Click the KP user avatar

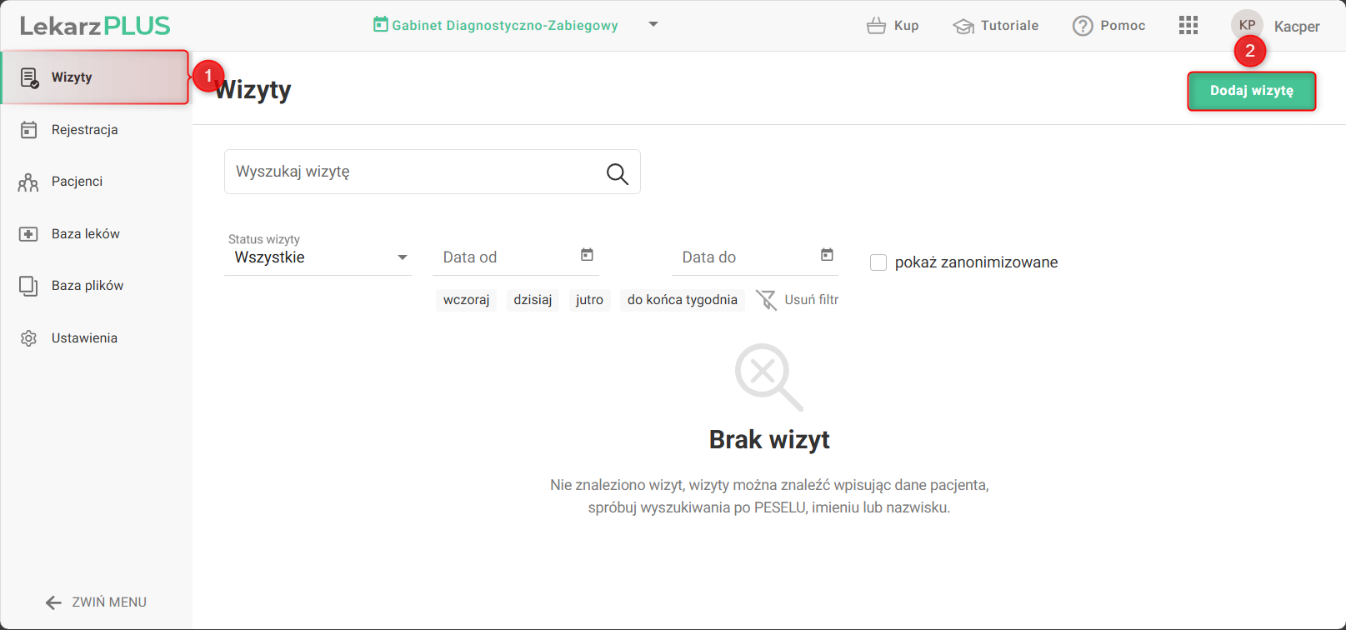(1247, 25)
